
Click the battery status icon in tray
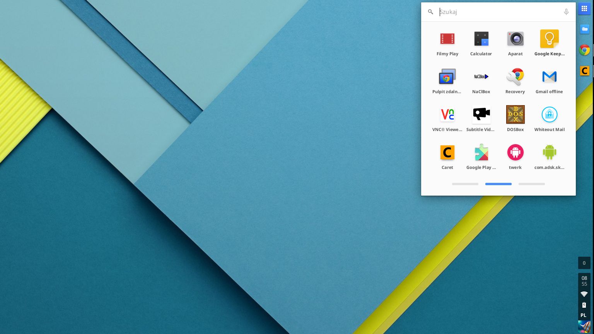pos(584,305)
